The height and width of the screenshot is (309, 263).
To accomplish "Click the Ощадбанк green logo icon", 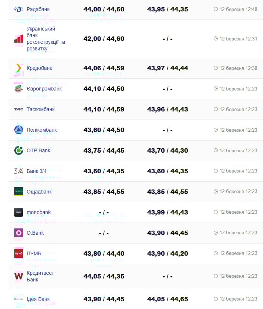I will 18,192.
